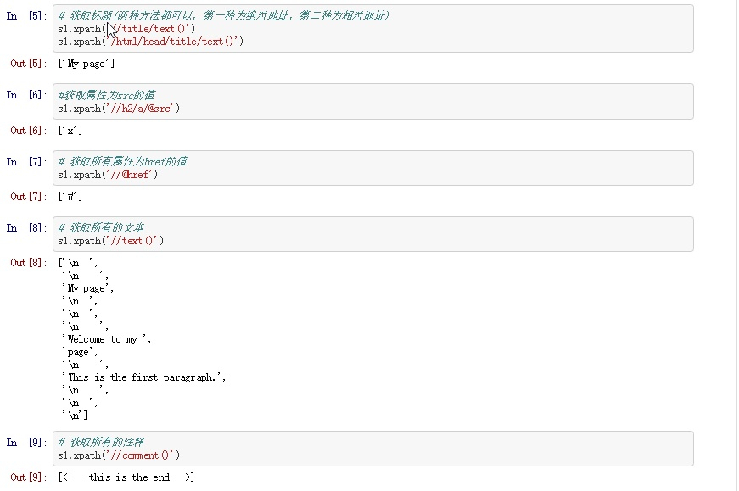This screenshot has width=739, height=491.
Task: Click the Out[5] output prompt
Action: pos(28,64)
